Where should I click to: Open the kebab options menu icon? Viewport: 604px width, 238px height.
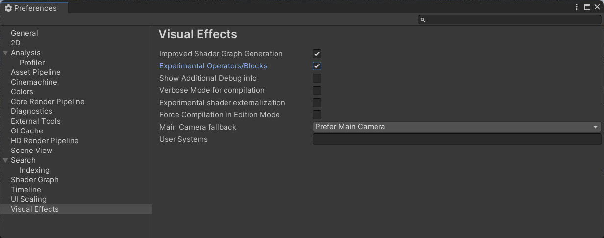(577, 7)
